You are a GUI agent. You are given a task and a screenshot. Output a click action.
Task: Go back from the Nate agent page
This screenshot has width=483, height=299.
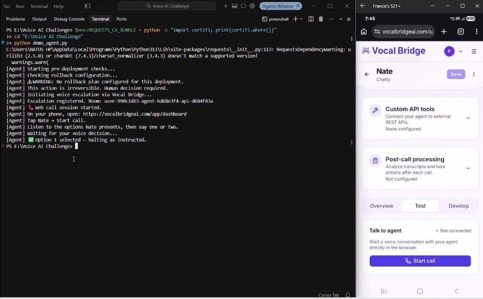tap(366, 74)
